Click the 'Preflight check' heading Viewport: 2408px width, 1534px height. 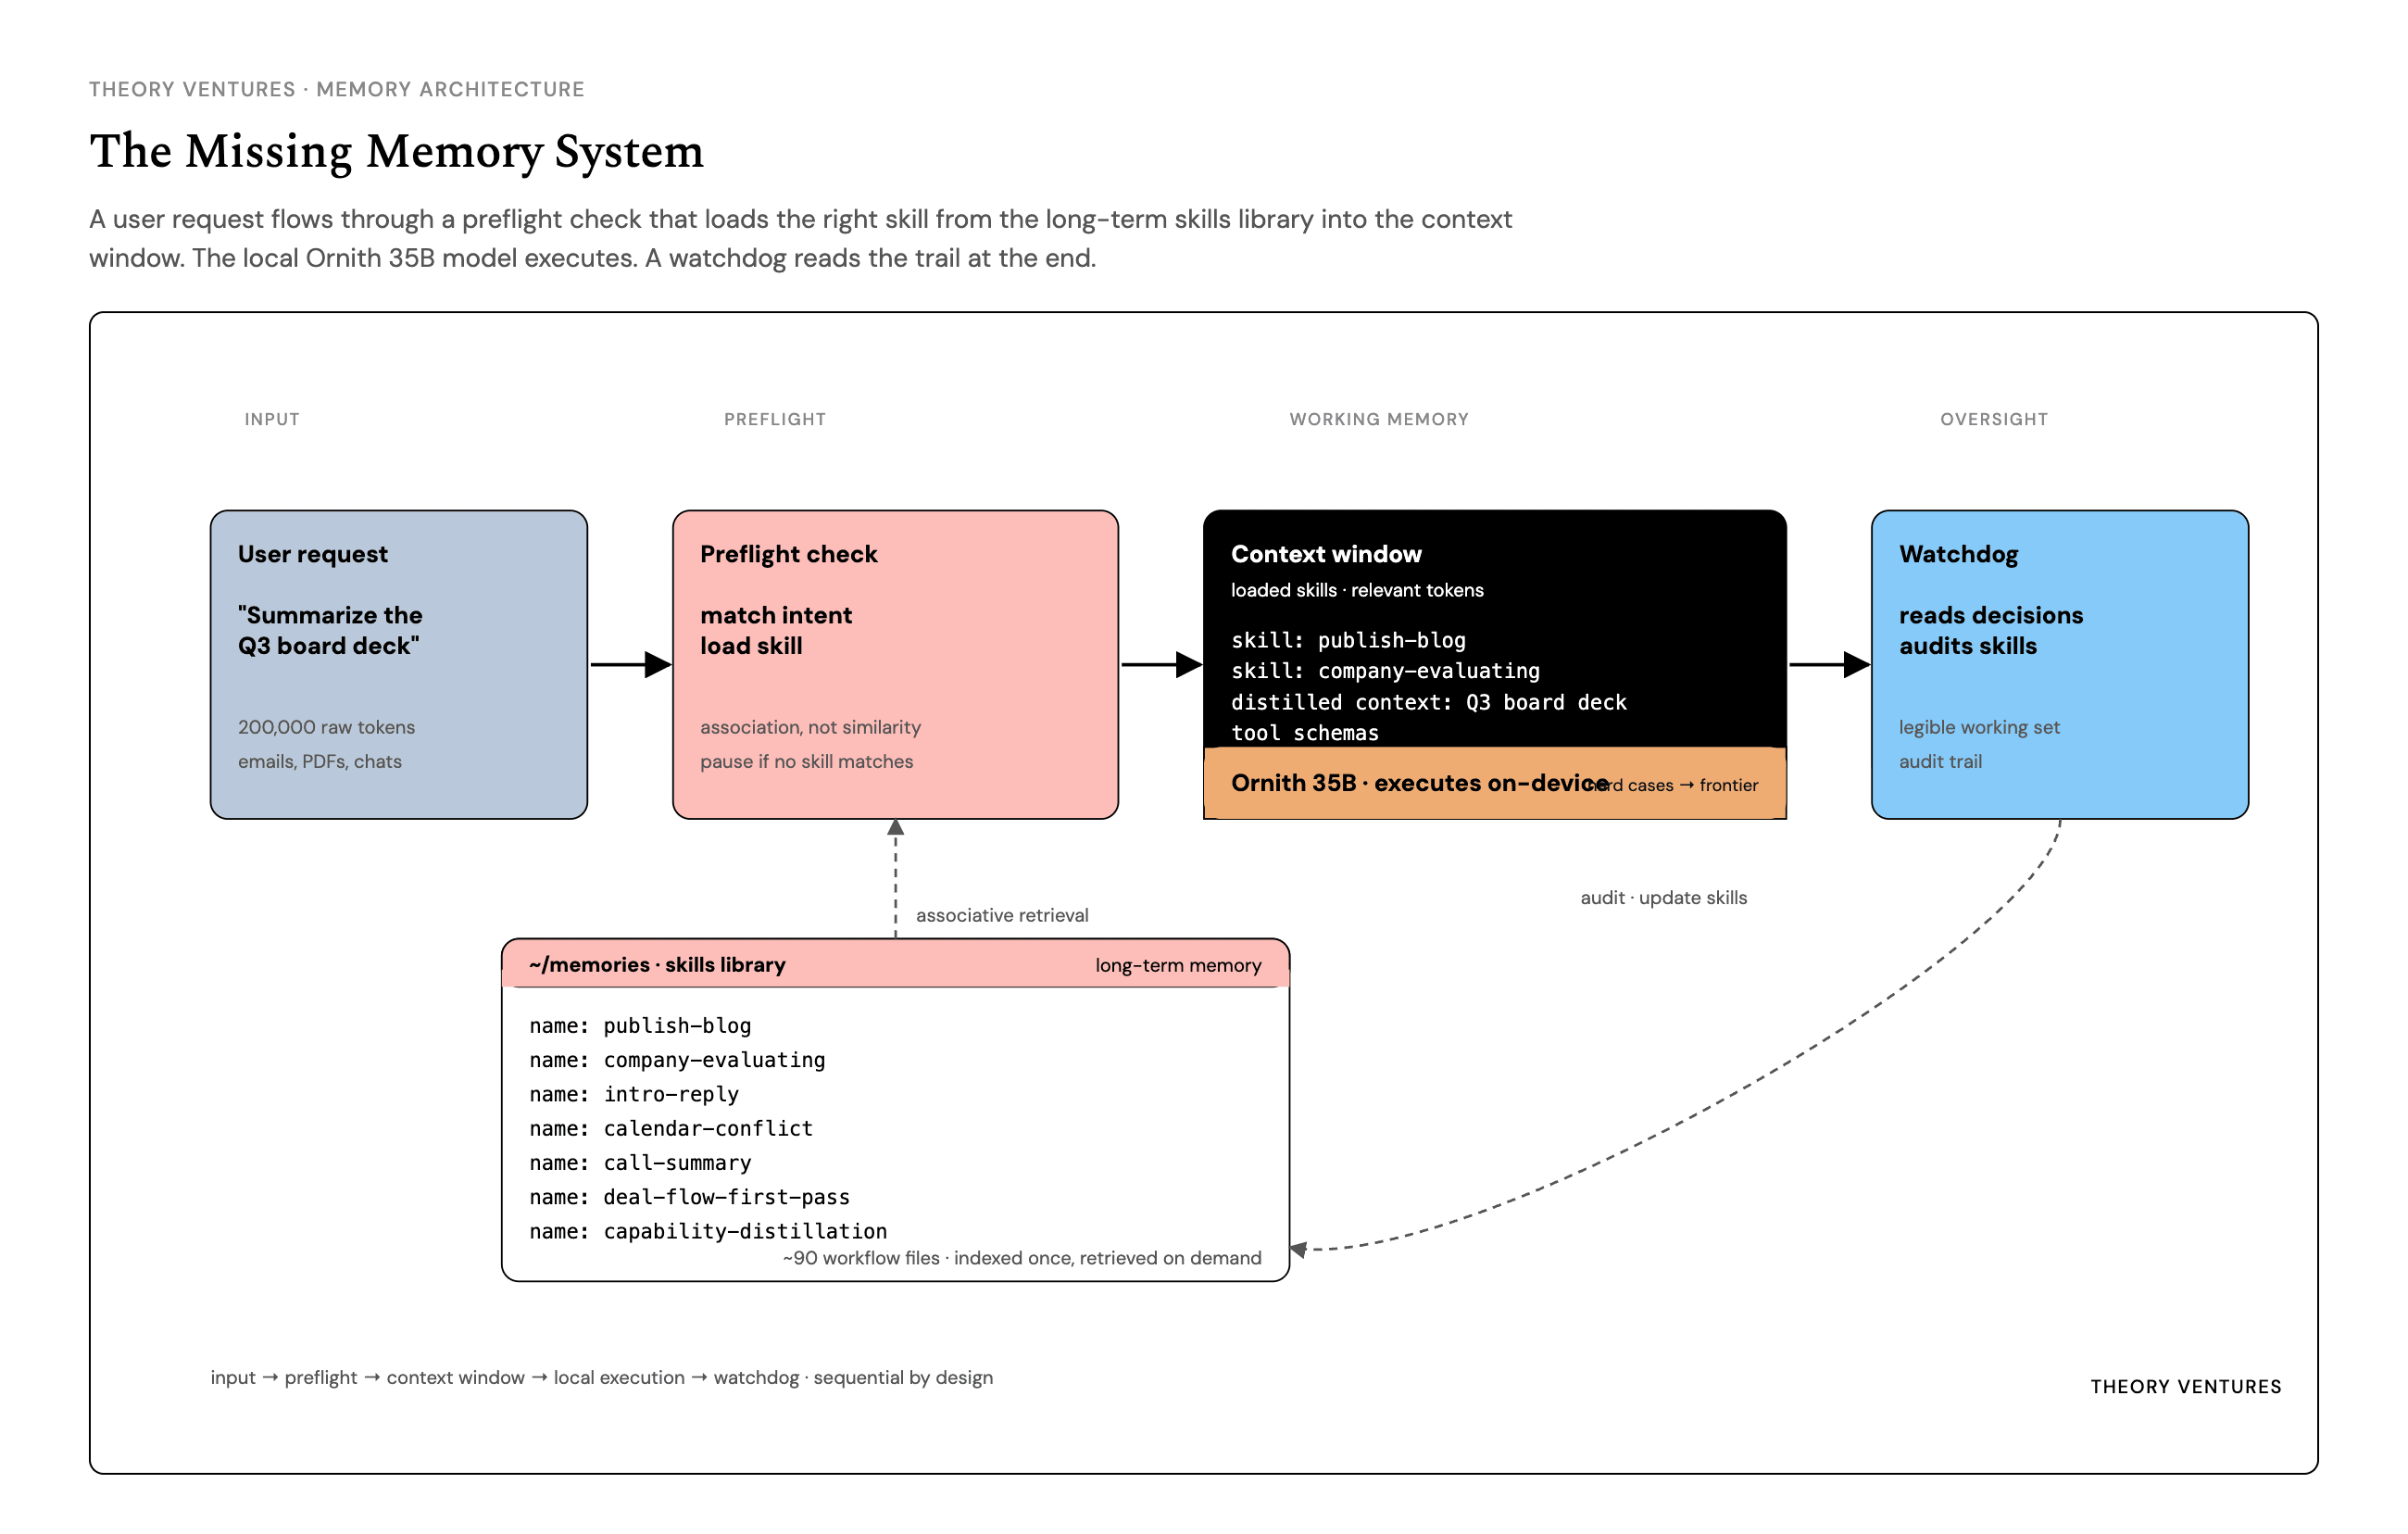pyautogui.click(x=789, y=554)
